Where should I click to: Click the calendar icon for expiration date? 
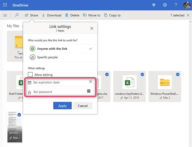point(30,83)
